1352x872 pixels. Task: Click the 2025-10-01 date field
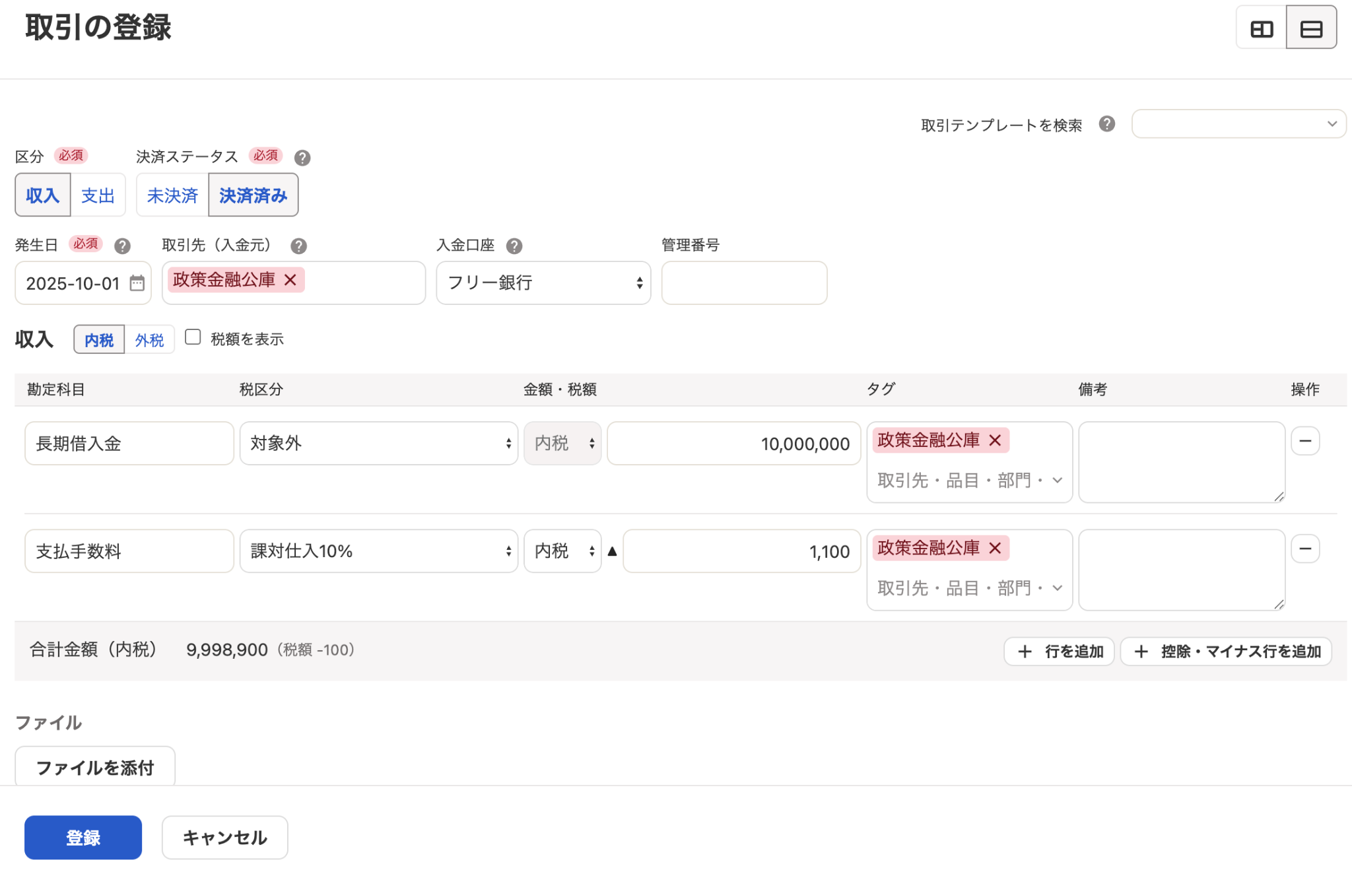(x=83, y=283)
